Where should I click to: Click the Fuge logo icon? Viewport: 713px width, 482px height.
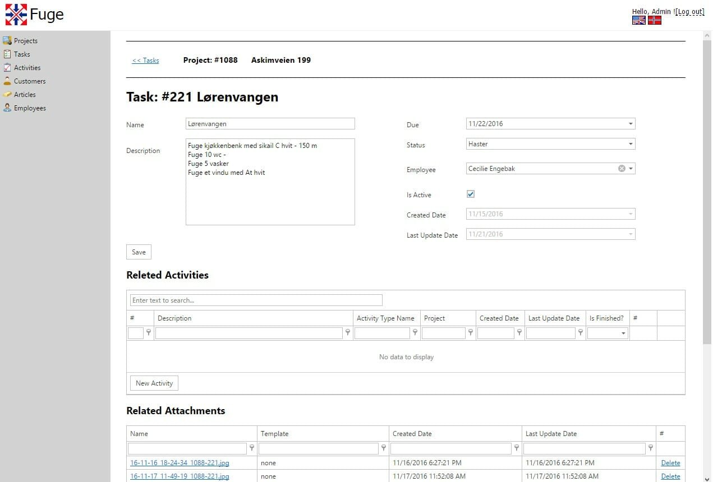(16, 15)
